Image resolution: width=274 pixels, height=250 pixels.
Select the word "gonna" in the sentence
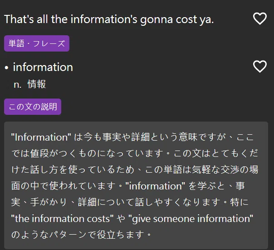click(x=157, y=20)
